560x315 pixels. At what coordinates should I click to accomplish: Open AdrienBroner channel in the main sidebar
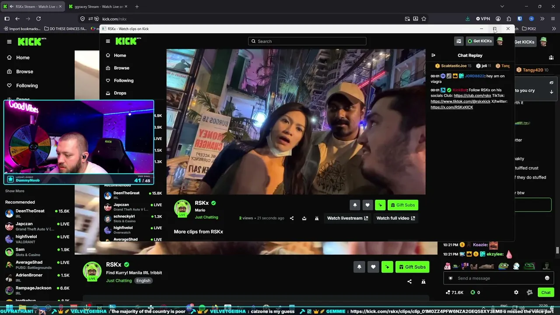pos(37,277)
